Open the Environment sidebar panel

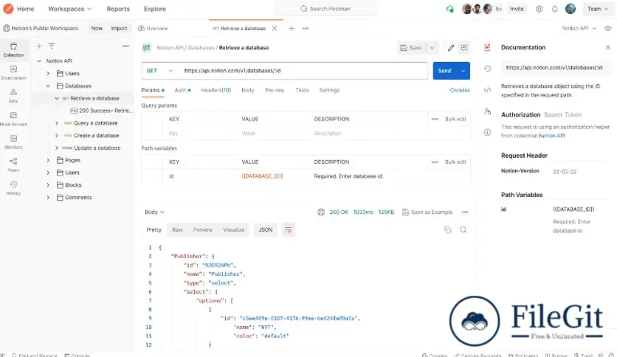click(13, 73)
